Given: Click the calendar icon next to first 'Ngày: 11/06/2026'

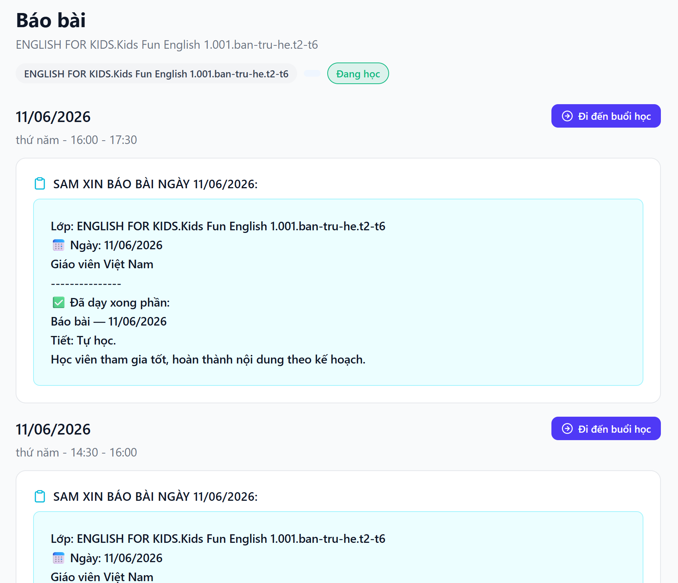Looking at the screenshot, I should 58,245.
